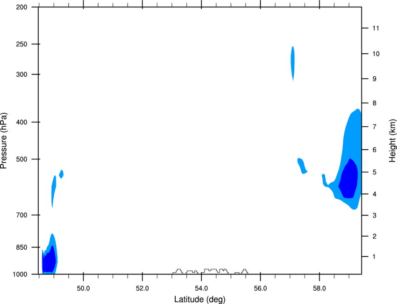Click the 400 pressure tick label
Viewport: 397px width, 304px height.
[21, 122]
